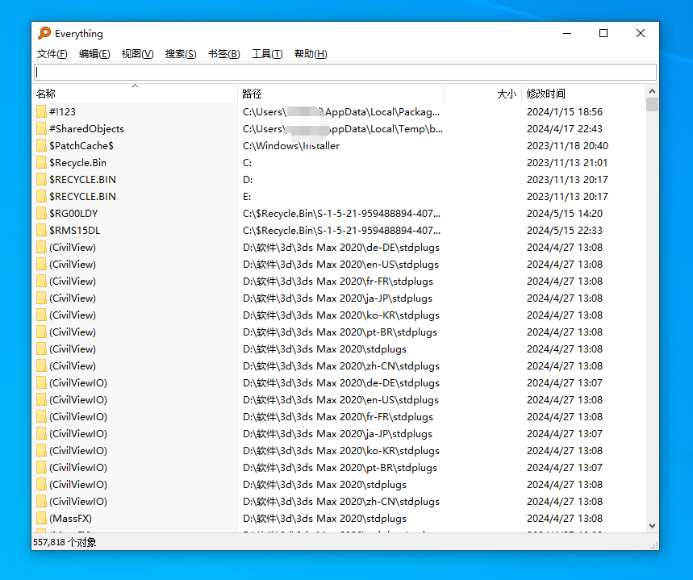Click folder icon of (CivilView) in fr-FR
This screenshot has width=693, height=580.
[41, 282]
